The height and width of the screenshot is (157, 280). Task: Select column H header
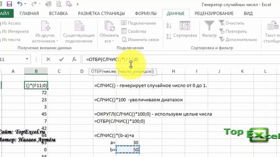[173, 71]
